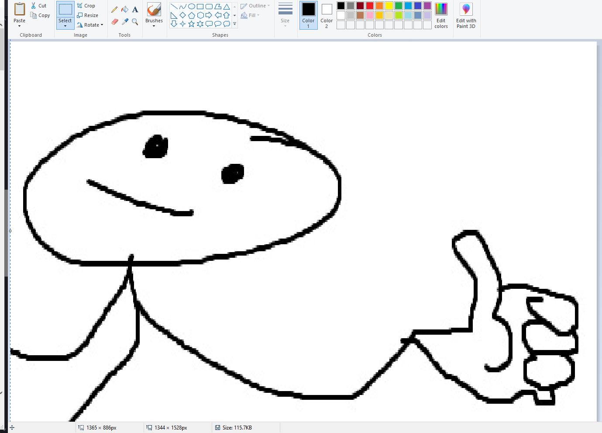Select the Text tool

point(135,9)
